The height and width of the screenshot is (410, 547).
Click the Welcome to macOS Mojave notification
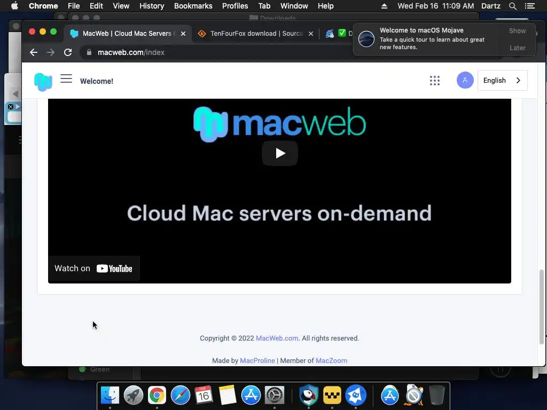426,38
